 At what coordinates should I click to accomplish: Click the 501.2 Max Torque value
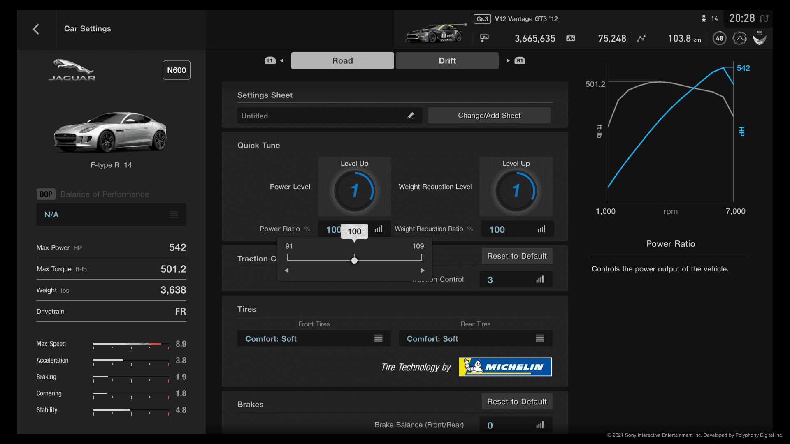click(173, 269)
